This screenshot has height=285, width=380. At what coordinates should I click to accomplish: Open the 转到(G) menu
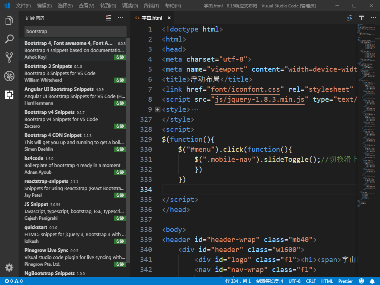pos(108,6)
